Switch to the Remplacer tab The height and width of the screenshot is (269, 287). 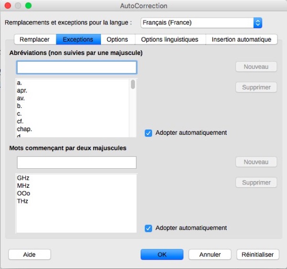[34, 39]
